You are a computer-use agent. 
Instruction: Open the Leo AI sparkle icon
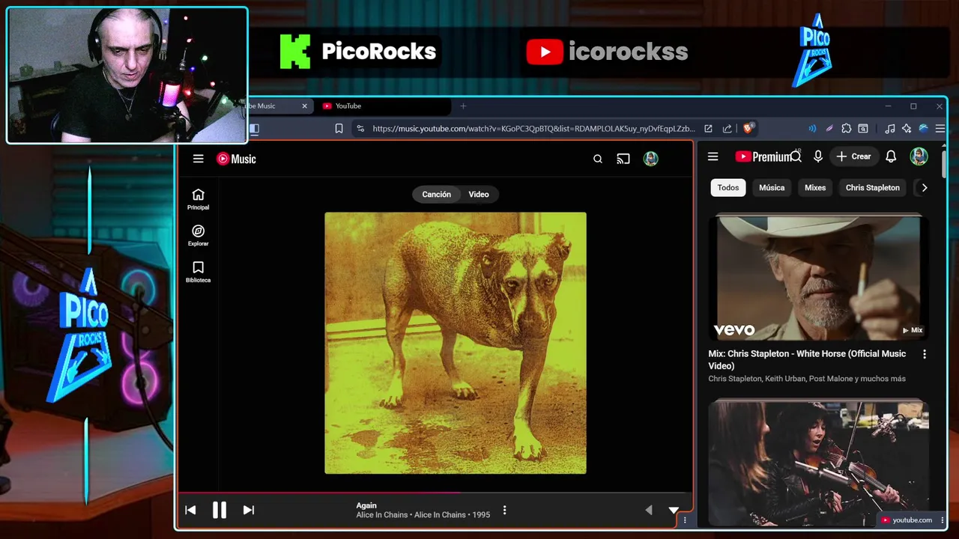[x=907, y=129]
